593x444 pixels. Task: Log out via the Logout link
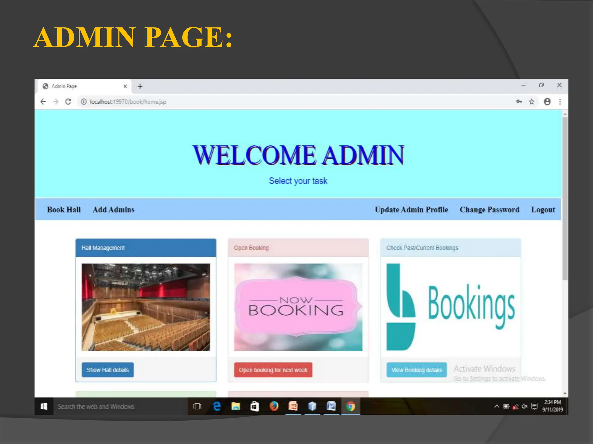[543, 210]
